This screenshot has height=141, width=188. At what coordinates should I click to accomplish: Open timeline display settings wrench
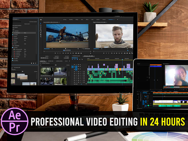(82, 59)
